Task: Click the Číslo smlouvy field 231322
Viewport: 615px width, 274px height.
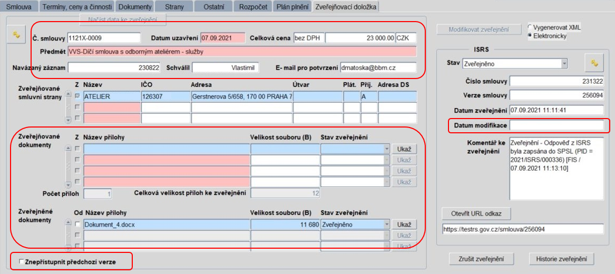Action: pos(556,81)
